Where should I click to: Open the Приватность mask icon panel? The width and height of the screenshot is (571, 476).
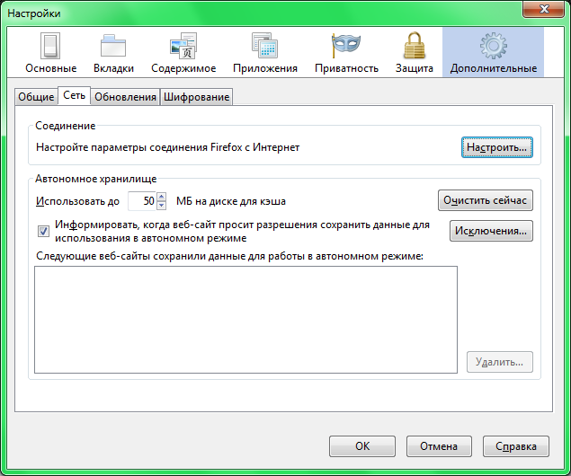click(346, 53)
